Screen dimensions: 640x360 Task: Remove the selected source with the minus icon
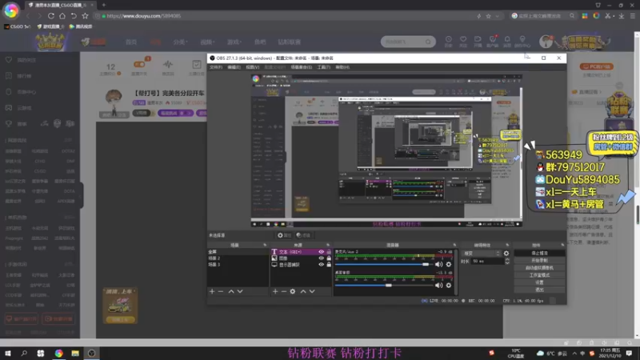tap(284, 291)
